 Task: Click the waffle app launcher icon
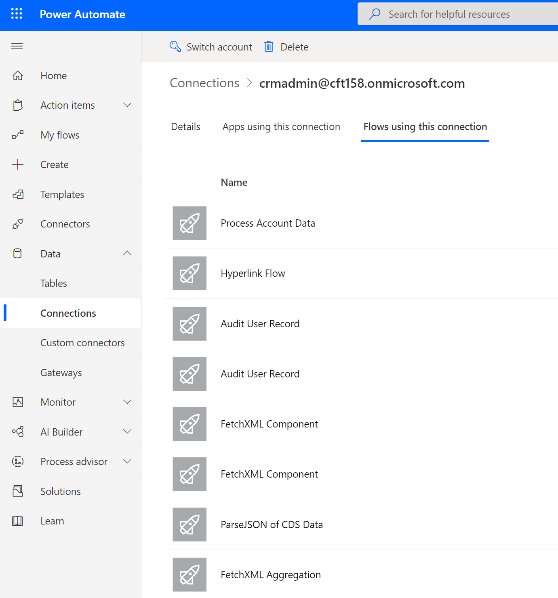[17, 14]
